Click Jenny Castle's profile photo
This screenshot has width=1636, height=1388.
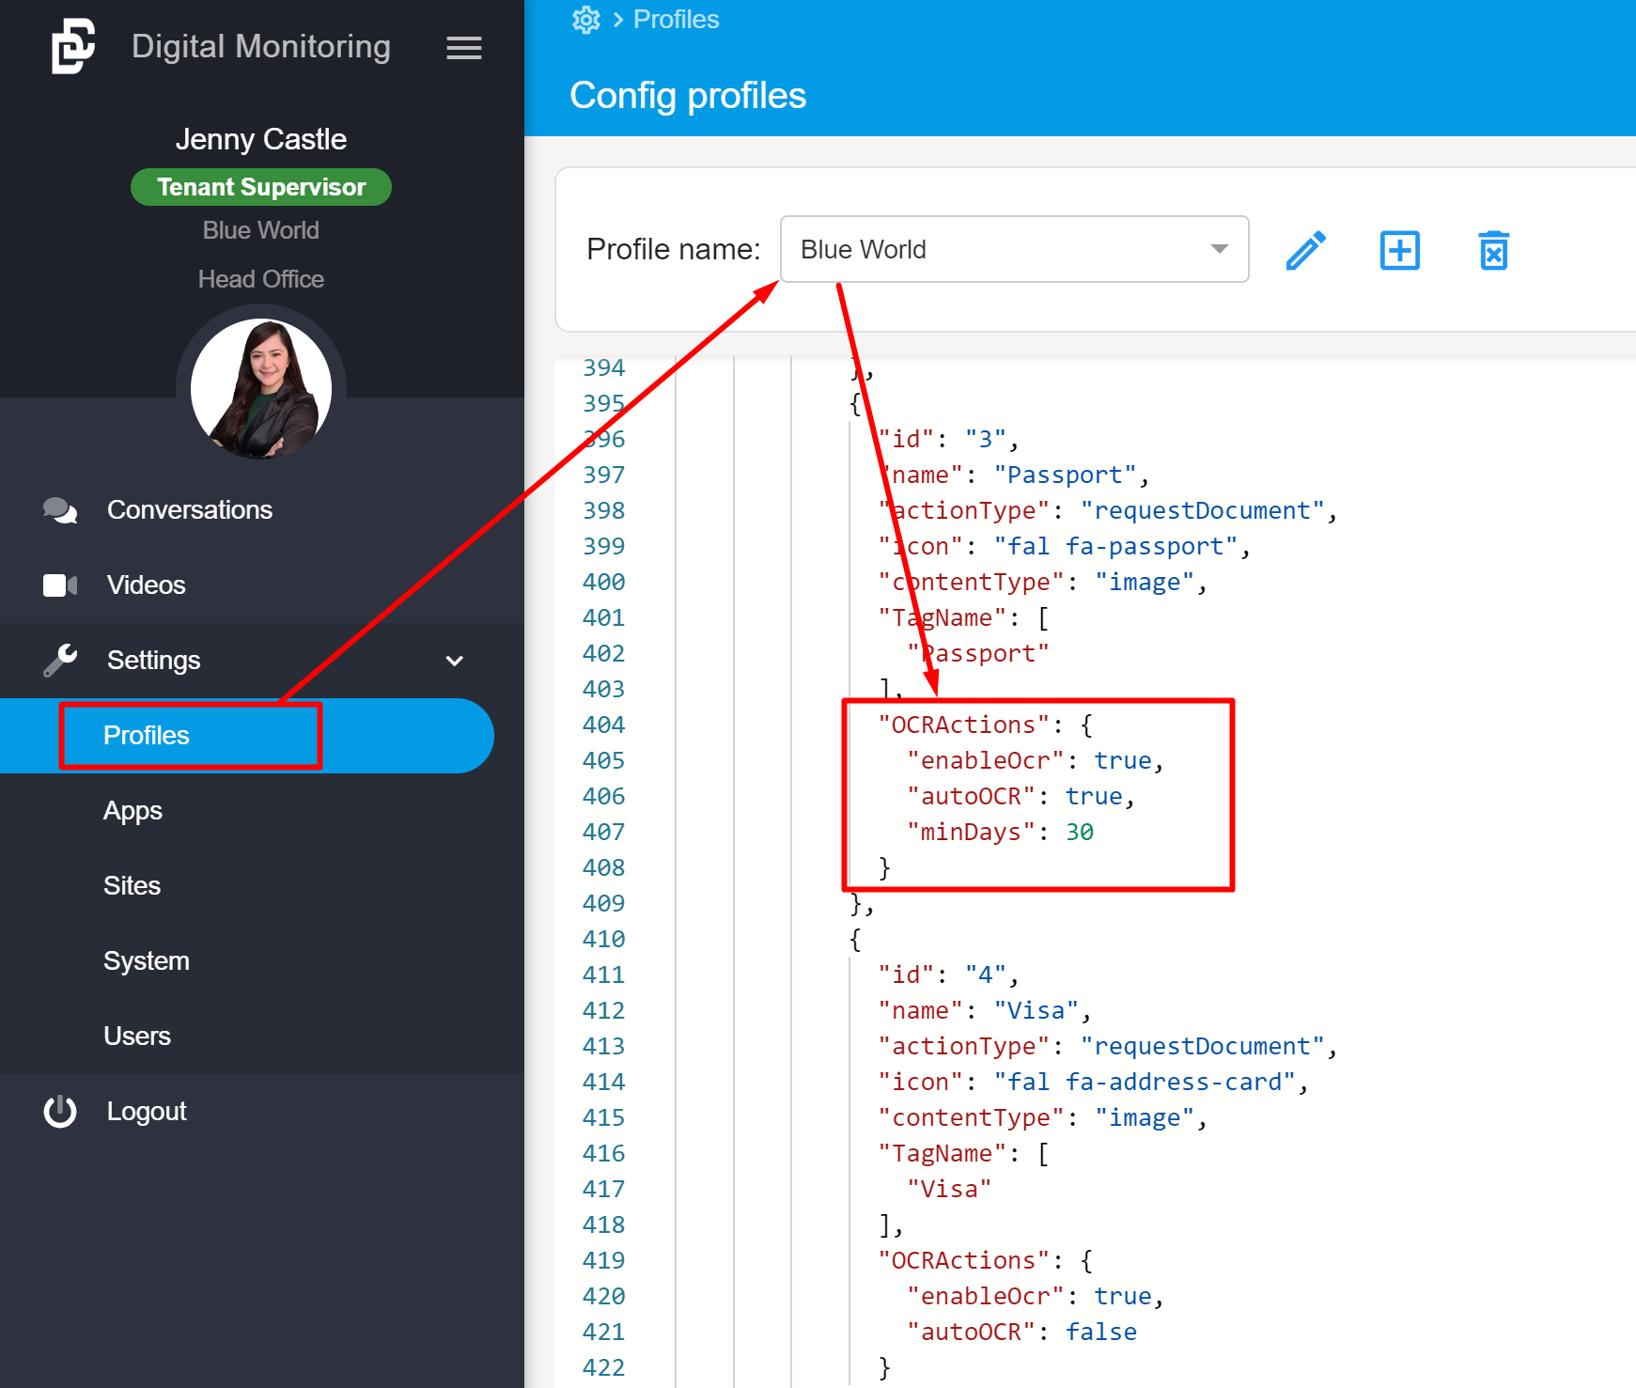tap(261, 389)
